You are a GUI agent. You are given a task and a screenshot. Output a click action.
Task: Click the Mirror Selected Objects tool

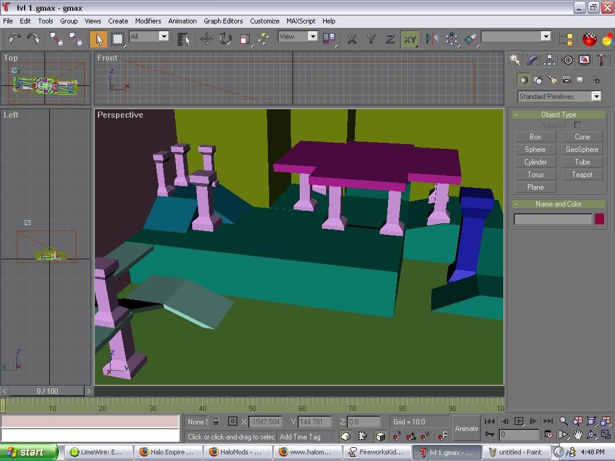point(432,39)
